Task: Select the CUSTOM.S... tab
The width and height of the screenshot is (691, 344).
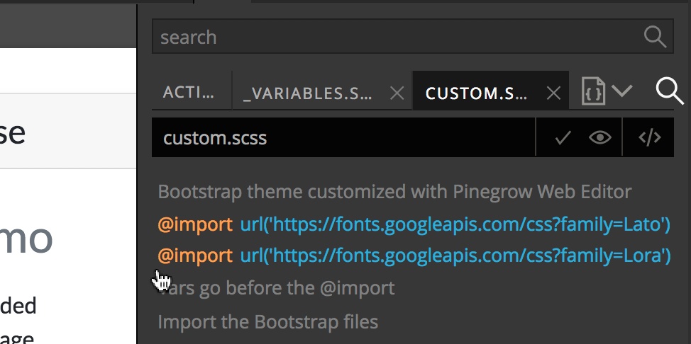Action: pyautogui.click(x=476, y=93)
